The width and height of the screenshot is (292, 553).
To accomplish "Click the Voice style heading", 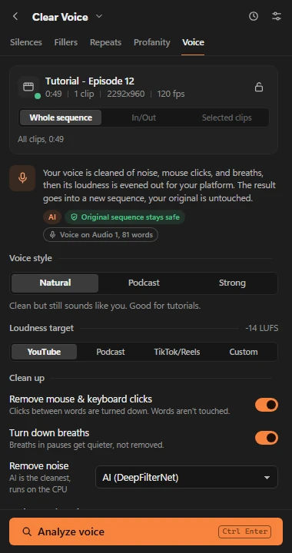I will [31, 258].
